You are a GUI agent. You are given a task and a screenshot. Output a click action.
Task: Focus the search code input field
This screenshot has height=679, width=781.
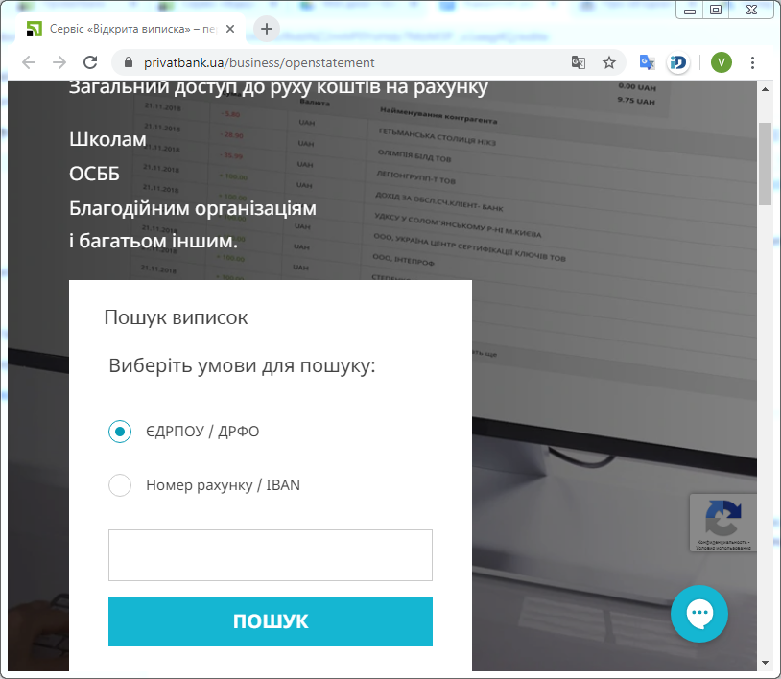(271, 555)
